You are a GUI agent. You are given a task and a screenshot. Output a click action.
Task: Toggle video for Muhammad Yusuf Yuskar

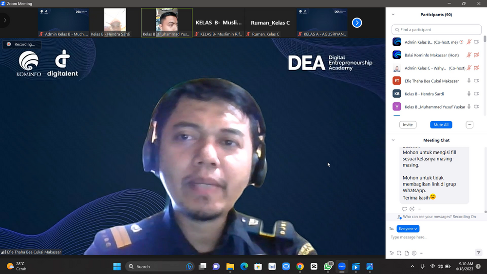[477, 107]
